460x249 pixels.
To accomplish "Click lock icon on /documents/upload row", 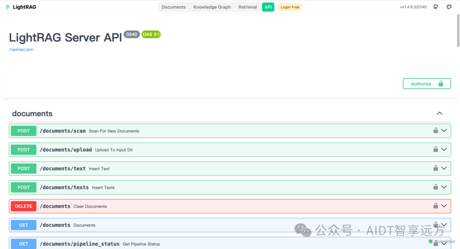I will 436,149.
